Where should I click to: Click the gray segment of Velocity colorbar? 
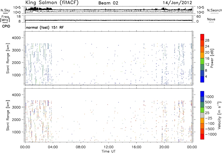coord(202,115)
